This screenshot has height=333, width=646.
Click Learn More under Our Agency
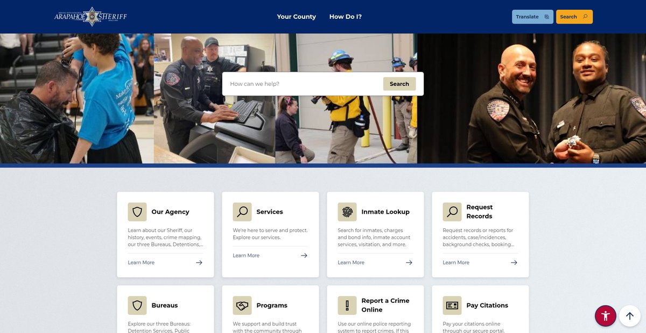click(x=141, y=263)
